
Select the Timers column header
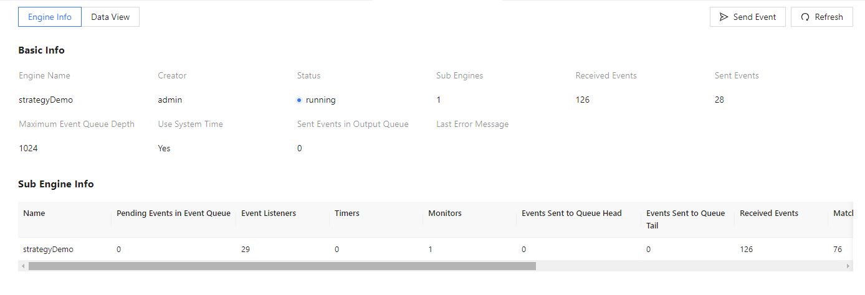click(347, 213)
